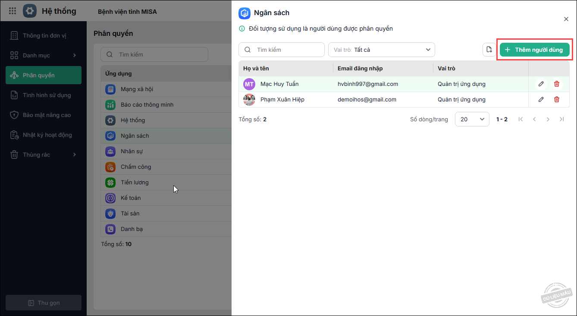Go to Nhật ký hoạt động
The height and width of the screenshot is (316, 577).
click(47, 135)
